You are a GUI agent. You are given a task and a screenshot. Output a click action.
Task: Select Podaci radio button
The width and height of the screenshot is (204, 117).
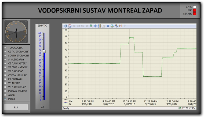point(5,99)
